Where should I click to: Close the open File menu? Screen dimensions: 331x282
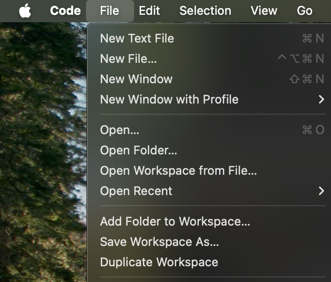click(x=110, y=11)
